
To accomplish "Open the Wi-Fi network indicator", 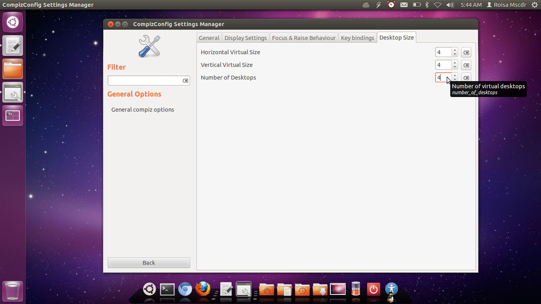I will tap(438, 5).
